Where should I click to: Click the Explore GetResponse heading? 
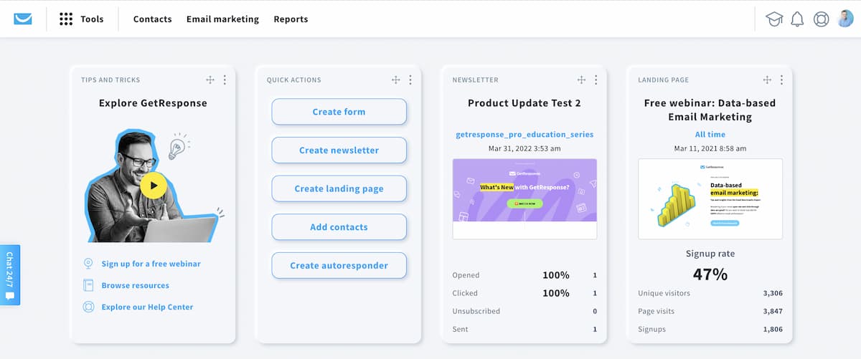coord(153,103)
